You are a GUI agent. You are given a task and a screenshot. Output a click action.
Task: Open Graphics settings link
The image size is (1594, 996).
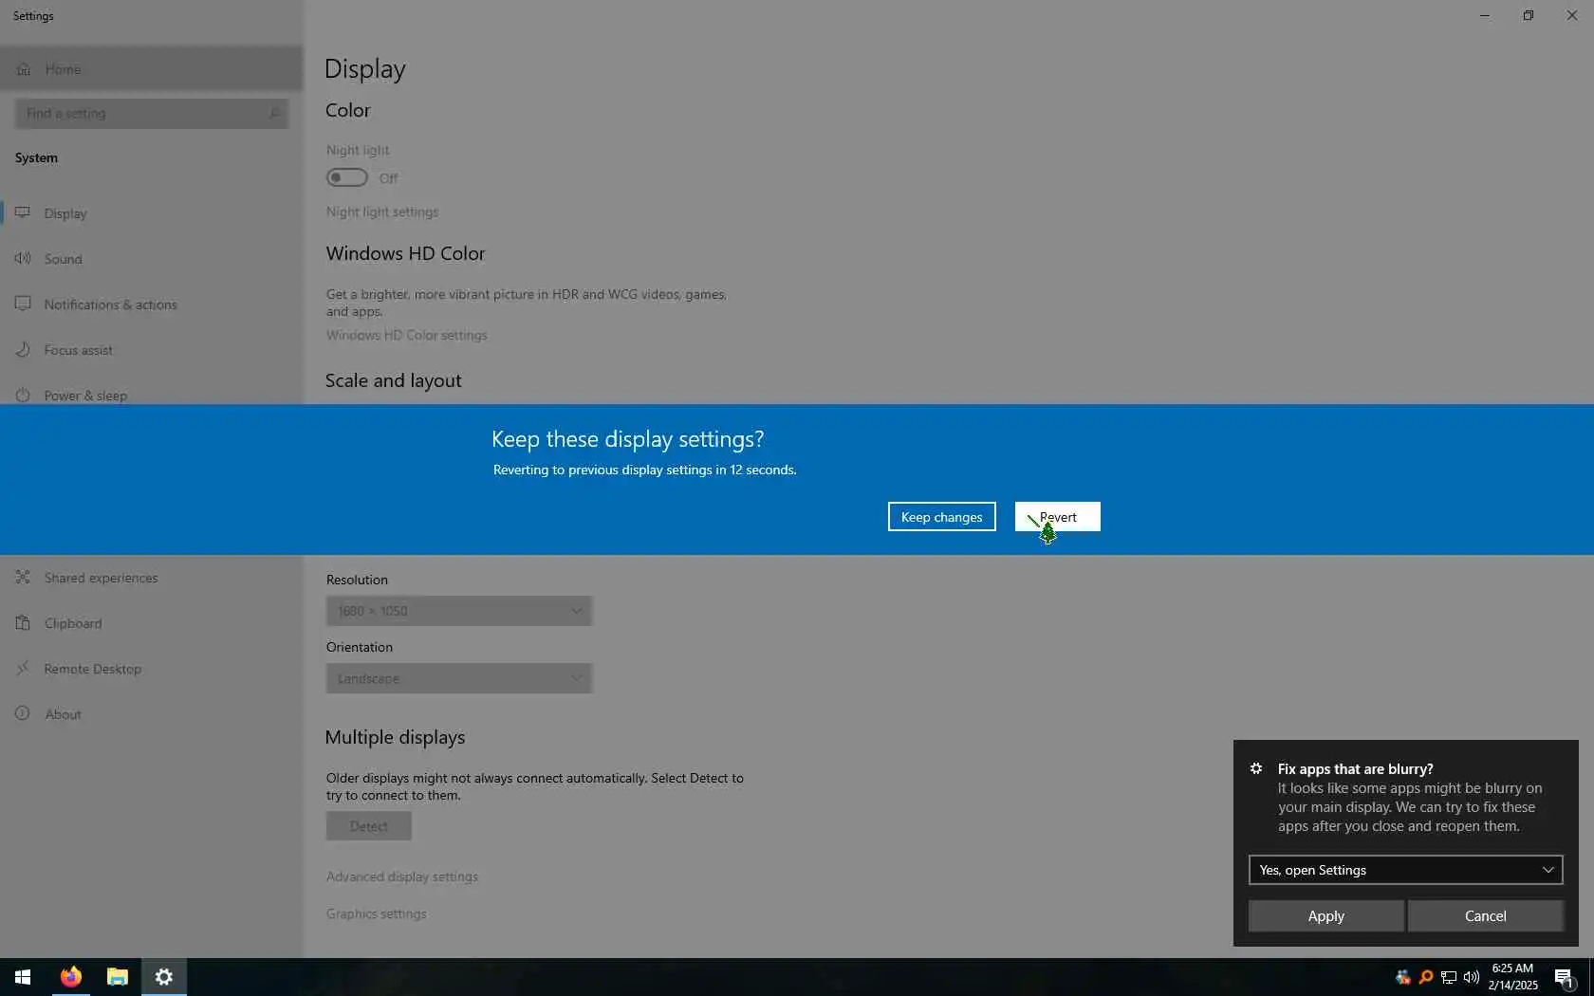point(376,913)
